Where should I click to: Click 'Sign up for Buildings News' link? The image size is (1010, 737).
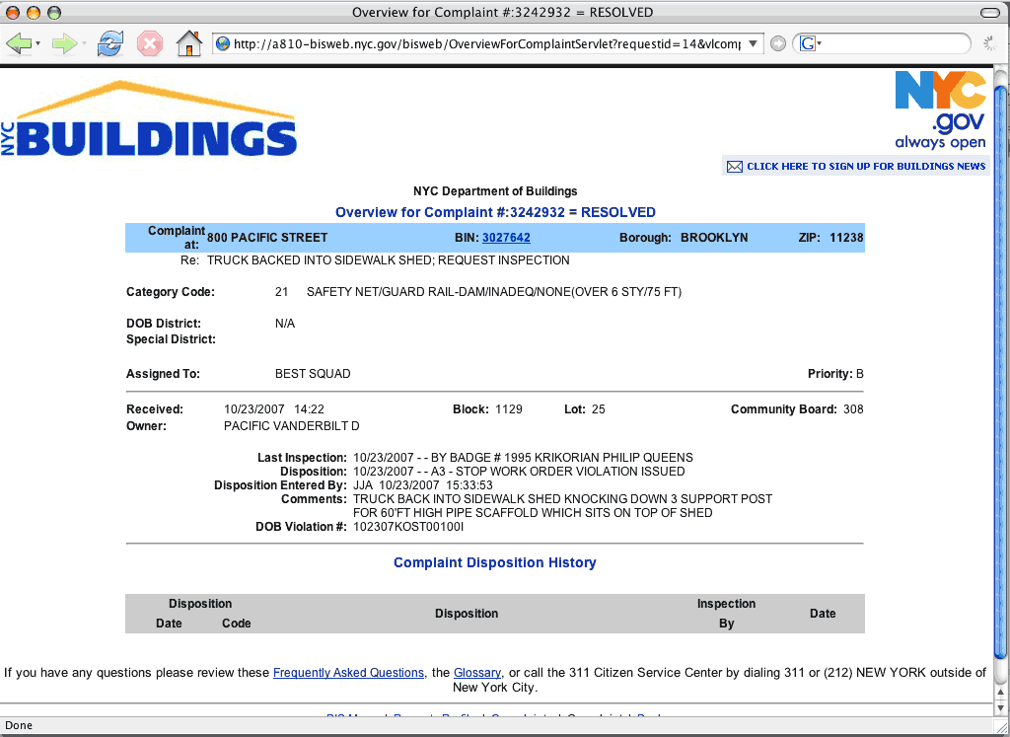[866, 167]
